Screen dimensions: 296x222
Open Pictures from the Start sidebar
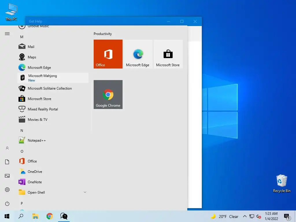point(7,176)
